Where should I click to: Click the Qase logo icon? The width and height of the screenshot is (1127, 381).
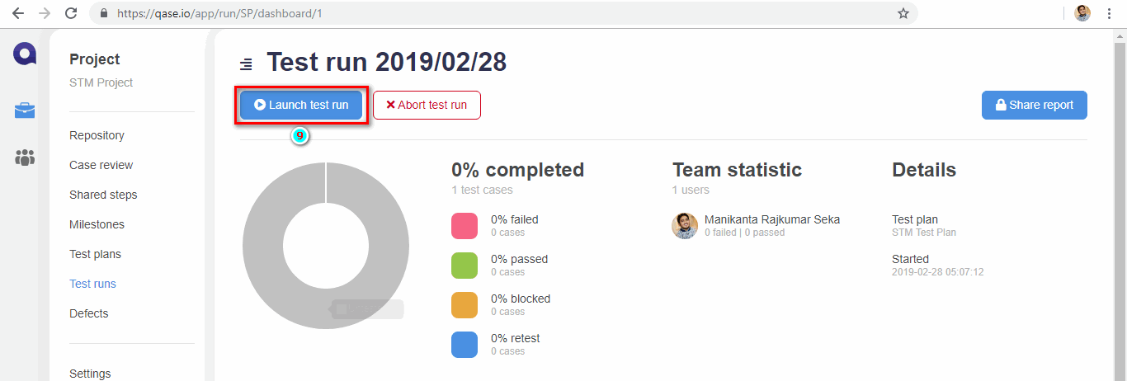[25, 54]
